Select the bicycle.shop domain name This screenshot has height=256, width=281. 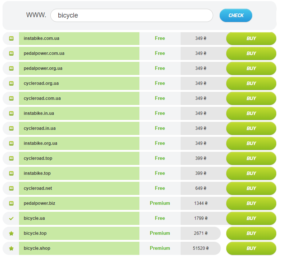pyautogui.click(x=37, y=248)
